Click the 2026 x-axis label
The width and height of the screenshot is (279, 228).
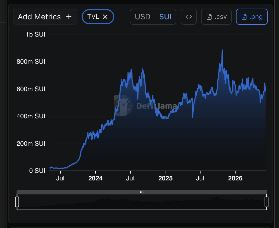[235, 178]
